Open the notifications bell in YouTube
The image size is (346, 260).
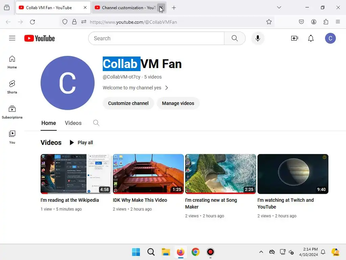click(x=311, y=38)
